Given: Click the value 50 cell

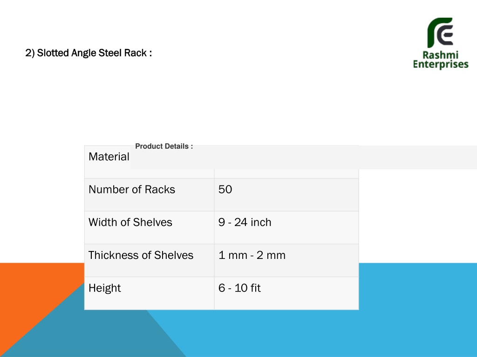Looking at the screenshot, I should 286,195.
